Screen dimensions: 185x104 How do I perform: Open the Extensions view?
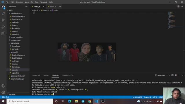coord(3,34)
